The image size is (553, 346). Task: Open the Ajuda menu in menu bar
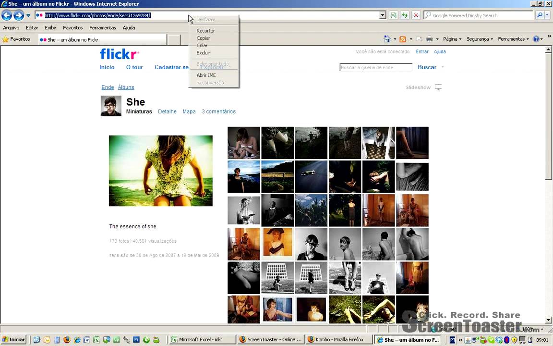pos(129,27)
